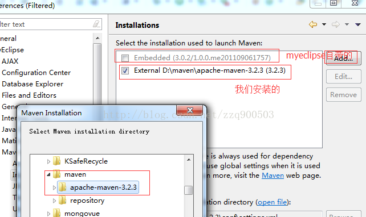
Task: Select AJAX in preferences tree
Action: click(x=10, y=61)
